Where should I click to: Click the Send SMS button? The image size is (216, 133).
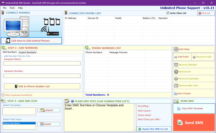(194, 122)
